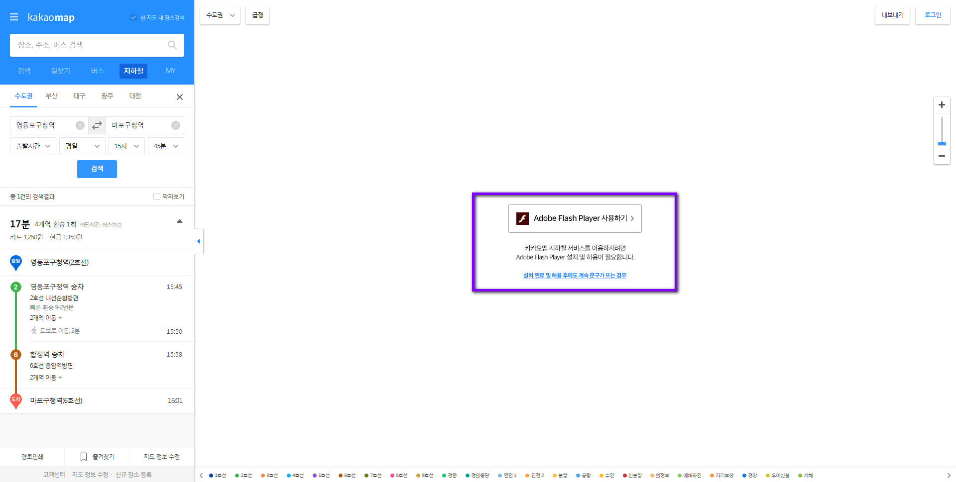The width and height of the screenshot is (956, 482).
Task: Switch to the 길찾기 tab
Action: (x=61, y=71)
